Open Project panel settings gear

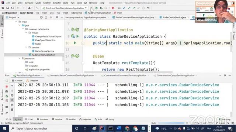[57, 17]
